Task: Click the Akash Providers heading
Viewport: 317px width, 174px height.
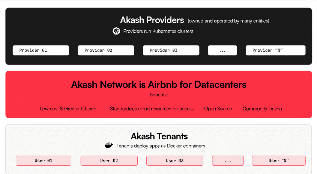Action: pos(152,20)
